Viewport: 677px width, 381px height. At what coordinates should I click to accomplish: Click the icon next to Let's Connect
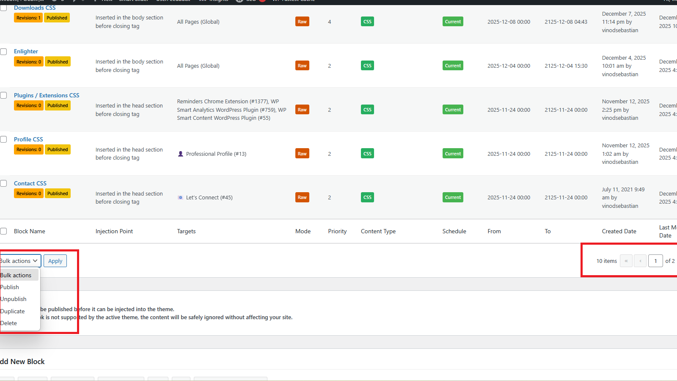(x=181, y=198)
